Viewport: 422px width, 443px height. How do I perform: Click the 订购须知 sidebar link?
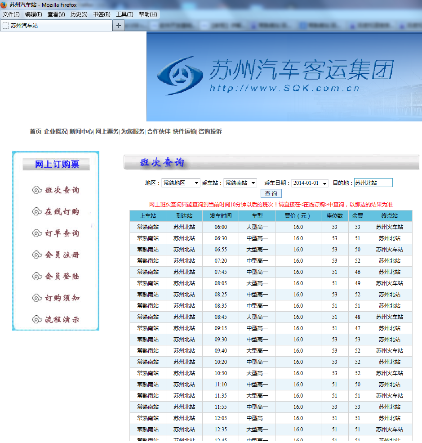pyautogui.click(x=62, y=298)
